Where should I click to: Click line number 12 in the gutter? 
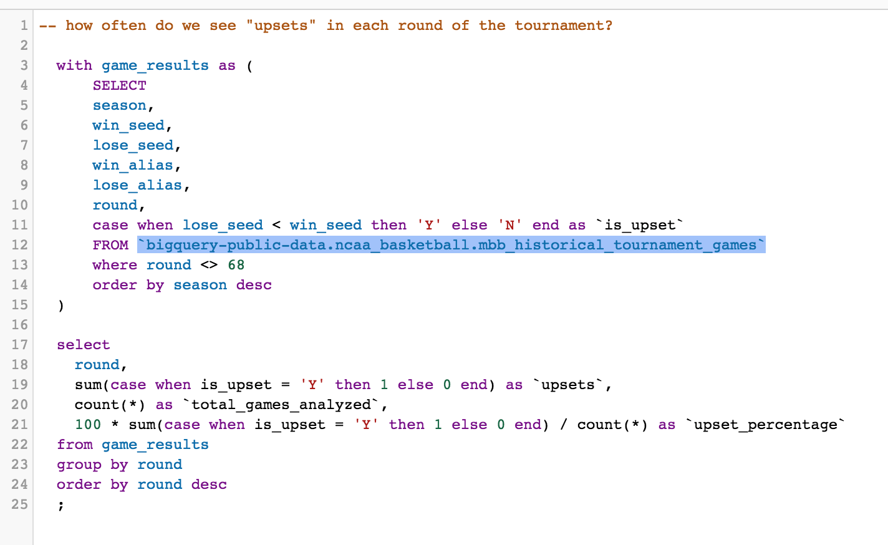coord(19,245)
